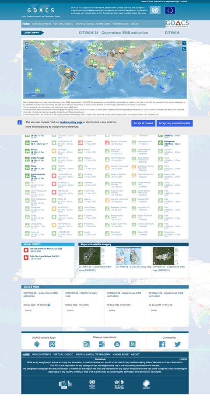
Task: Open the term of use link
Action: (x=147, y=1)
